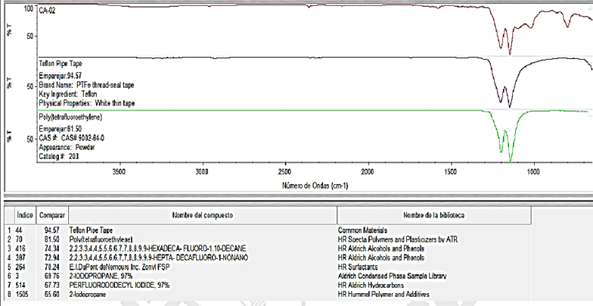Viewport: 593px width, 306px height.
Task: Sort by the Comparar column header
Action: [51, 215]
